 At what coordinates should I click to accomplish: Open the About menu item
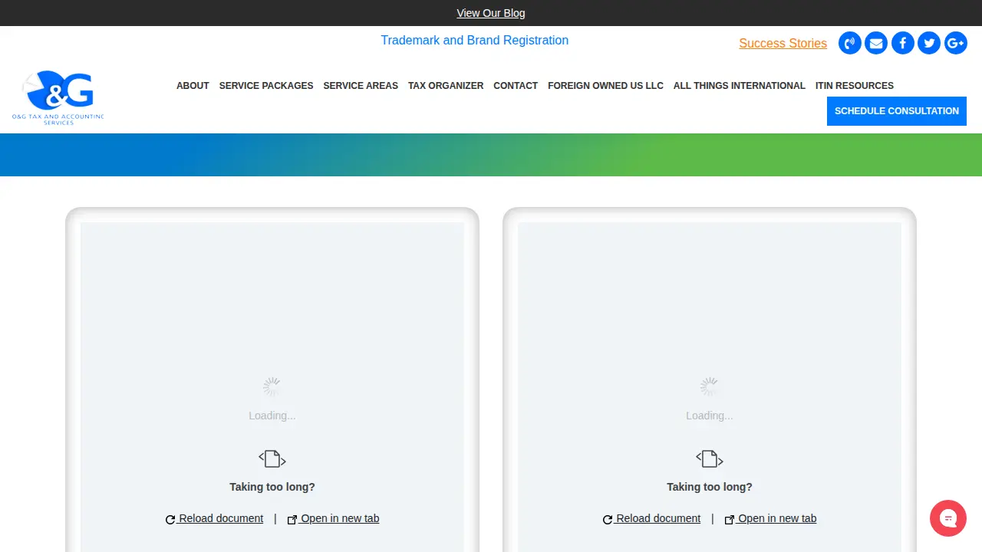193,86
